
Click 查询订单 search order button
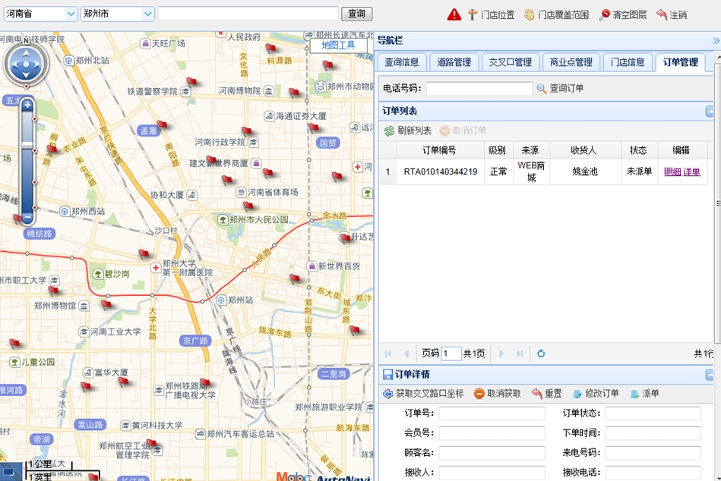click(561, 88)
